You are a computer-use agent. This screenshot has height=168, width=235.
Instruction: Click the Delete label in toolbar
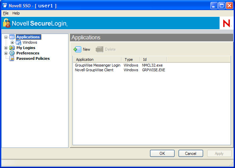pyautogui.click(x=110, y=49)
